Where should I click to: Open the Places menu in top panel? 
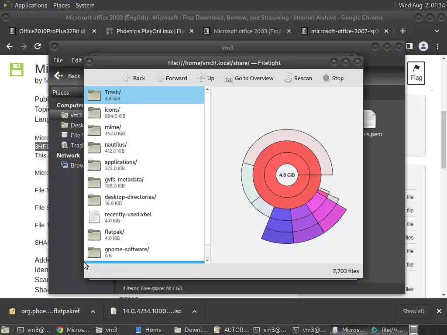coord(61,5)
